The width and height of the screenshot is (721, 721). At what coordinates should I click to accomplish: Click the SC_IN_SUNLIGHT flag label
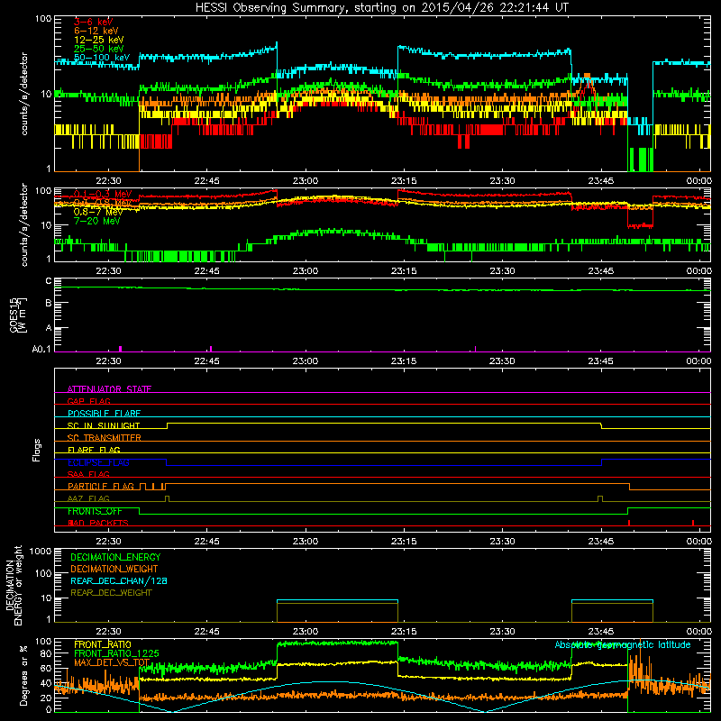(104, 425)
